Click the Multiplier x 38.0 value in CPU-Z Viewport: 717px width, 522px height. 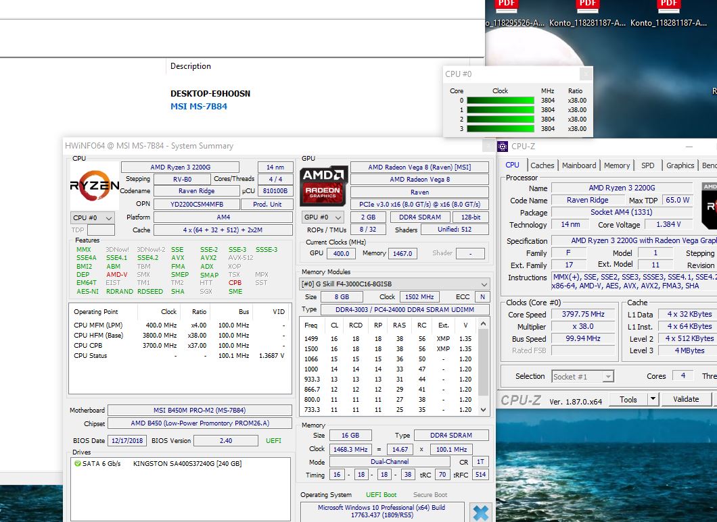click(x=583, y=327)
